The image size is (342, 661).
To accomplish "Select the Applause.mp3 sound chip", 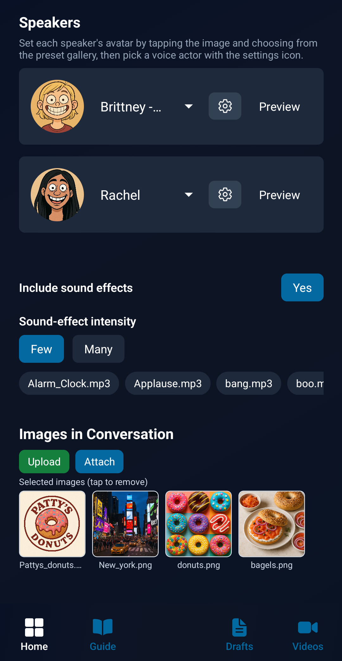I will click(x=168, y=383).
